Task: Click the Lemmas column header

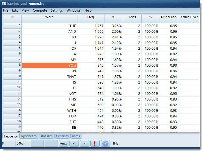Action: pos(185,19)
